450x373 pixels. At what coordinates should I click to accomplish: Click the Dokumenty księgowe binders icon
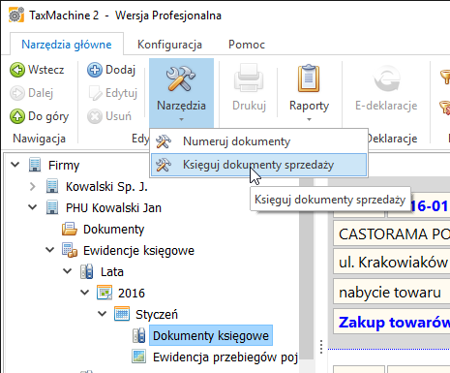coord(139,335)
